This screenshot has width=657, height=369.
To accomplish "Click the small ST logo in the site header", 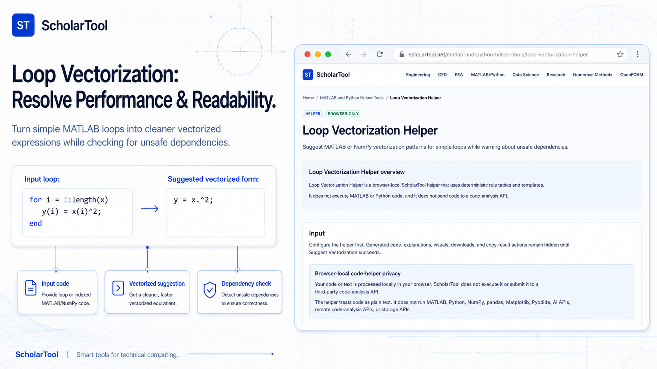I will point(308,75).
